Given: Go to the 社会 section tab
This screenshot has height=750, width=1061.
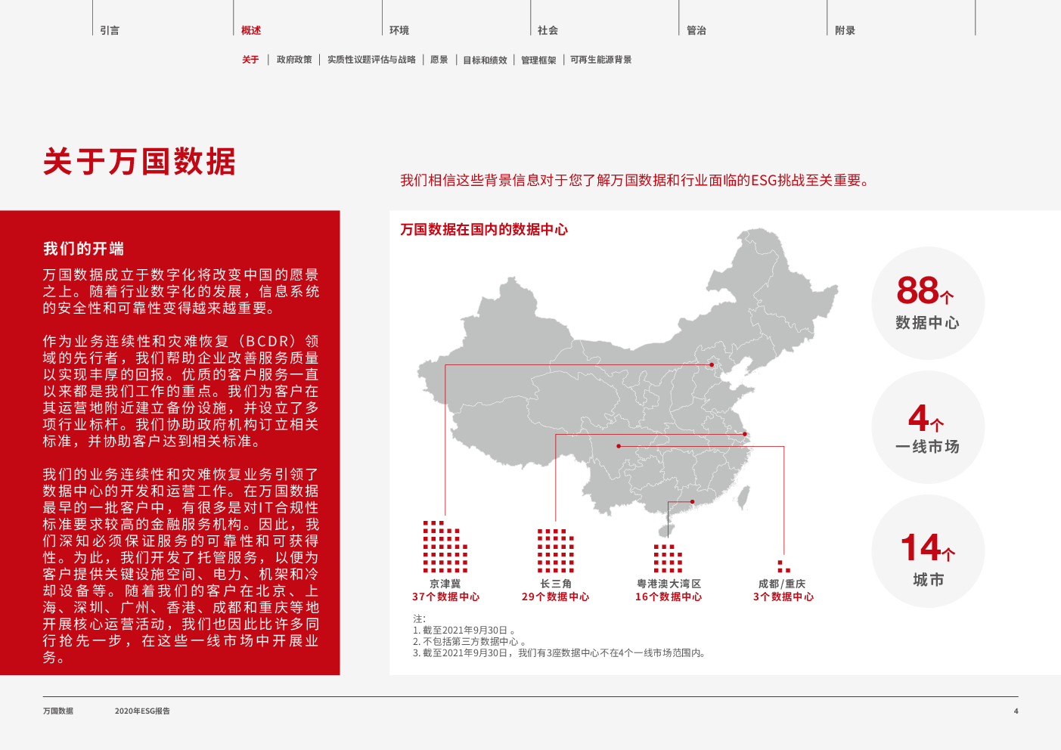Looking at the screenshot, I should point(548,30).
